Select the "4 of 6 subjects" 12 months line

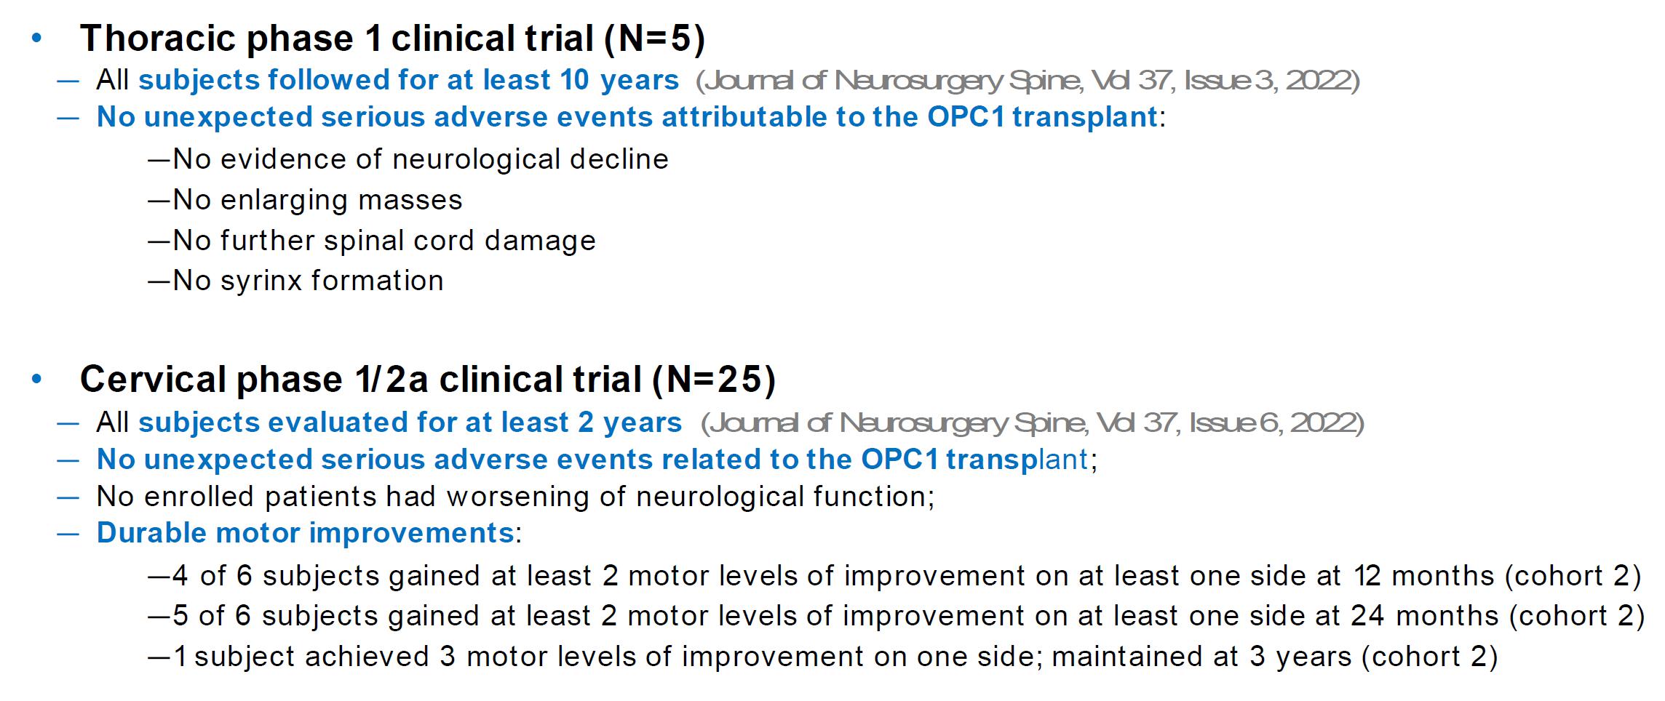[895, 576]
